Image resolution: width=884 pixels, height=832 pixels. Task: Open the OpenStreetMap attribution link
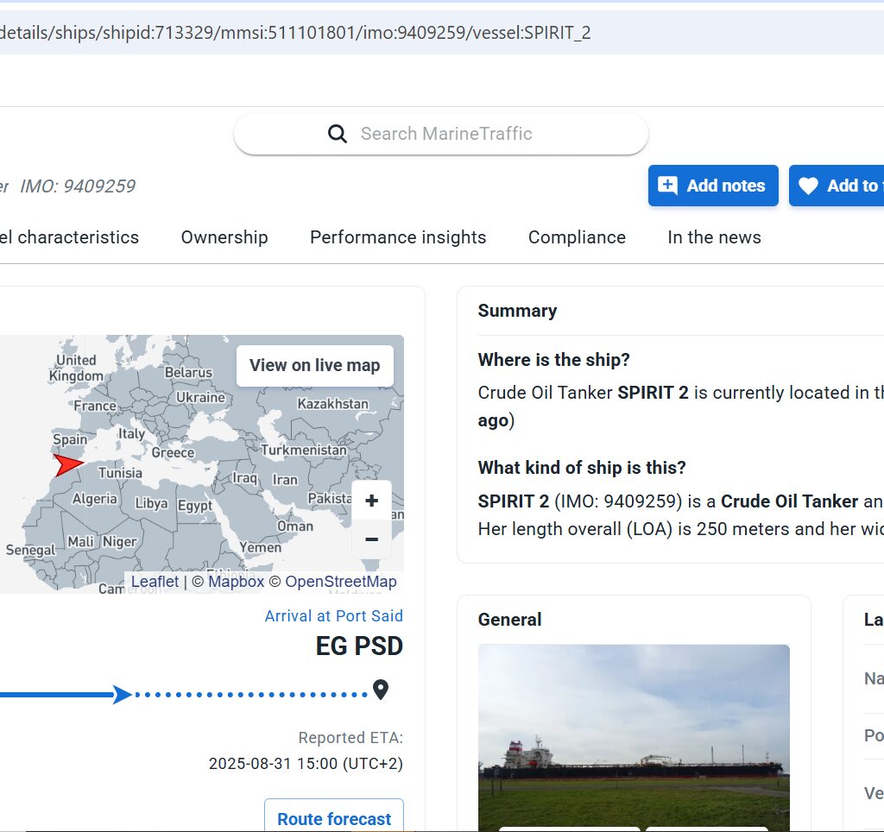click(x=341, y=582)
